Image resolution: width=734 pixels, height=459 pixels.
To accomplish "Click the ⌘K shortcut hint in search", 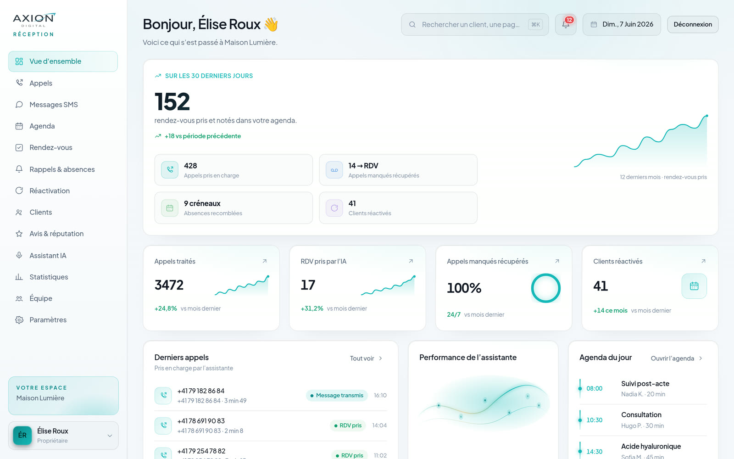I will point(535,25).
